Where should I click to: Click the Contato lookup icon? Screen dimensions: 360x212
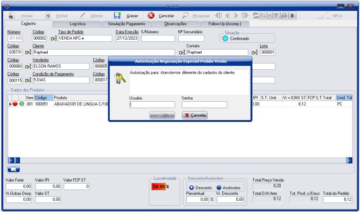click(182, 53)
